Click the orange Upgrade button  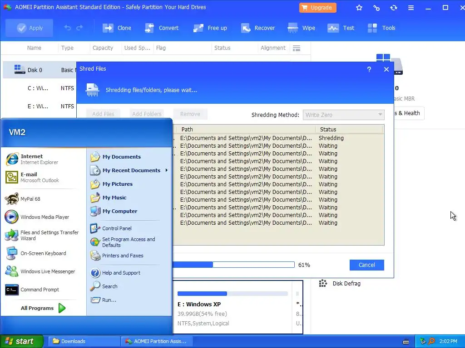point(317,7)
